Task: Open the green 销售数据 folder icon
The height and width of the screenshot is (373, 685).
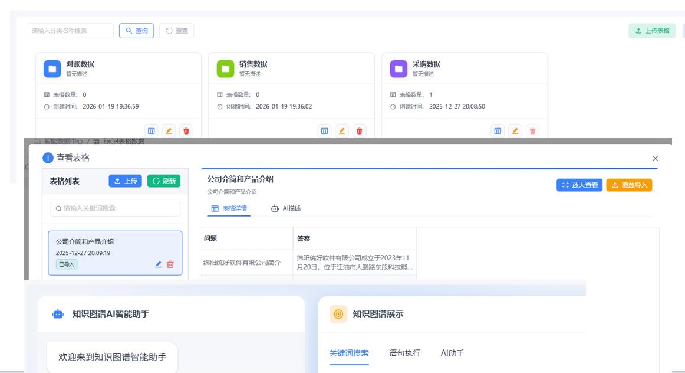Action: (225, 68)
